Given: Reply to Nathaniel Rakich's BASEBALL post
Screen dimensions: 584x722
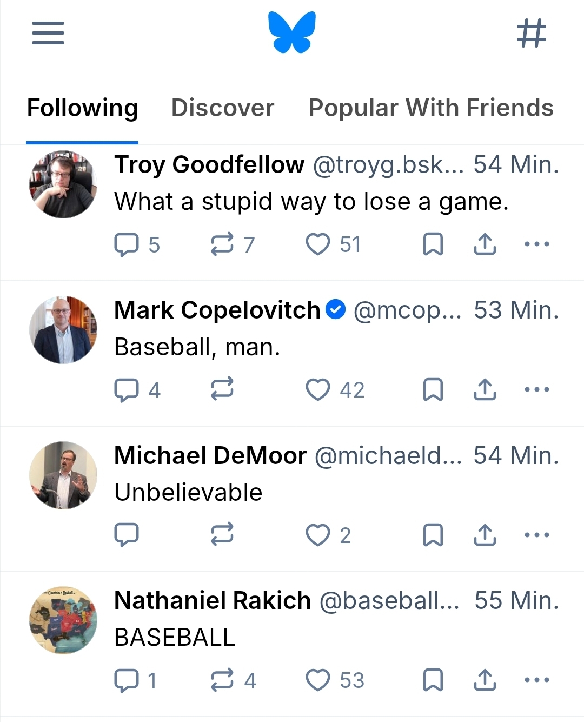Looking at the screenshot, I should [x=127, y=680].
